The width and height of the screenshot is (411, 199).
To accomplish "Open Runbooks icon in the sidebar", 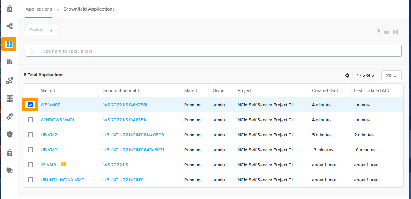I will point(10,80).
